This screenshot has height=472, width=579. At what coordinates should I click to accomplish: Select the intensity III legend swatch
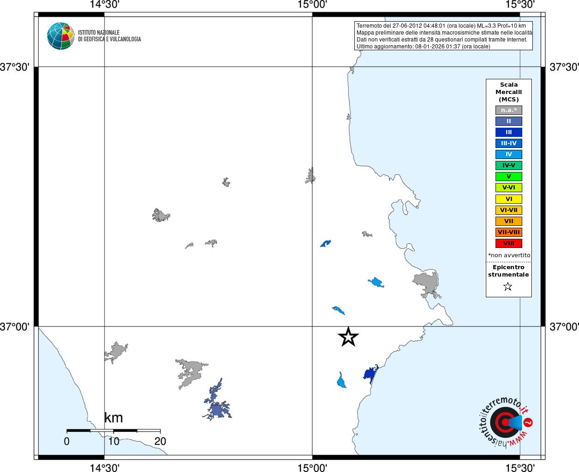(509, 132)
